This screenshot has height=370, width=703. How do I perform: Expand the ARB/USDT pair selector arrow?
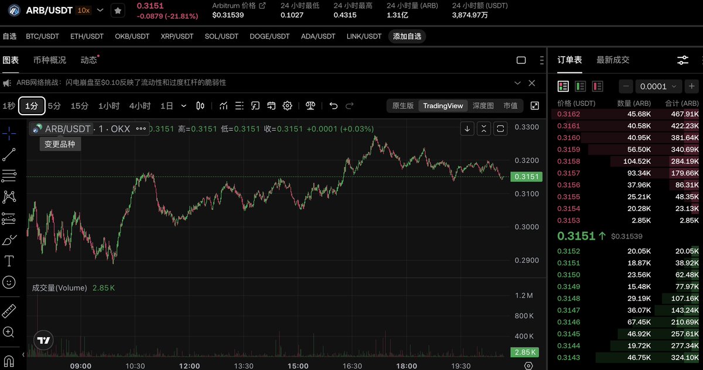pos(100,11)
